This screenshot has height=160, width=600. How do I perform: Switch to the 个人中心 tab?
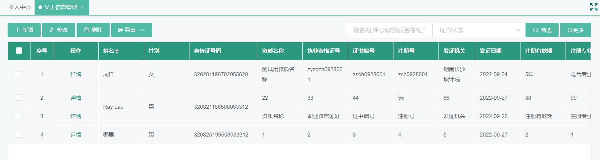click(20, 7)
